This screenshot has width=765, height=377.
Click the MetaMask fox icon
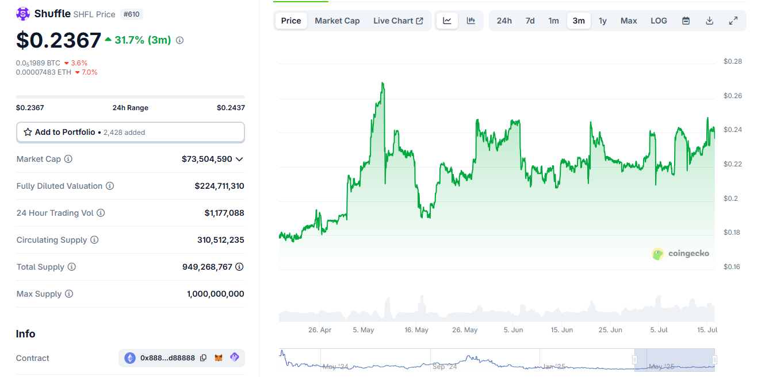coord(219,357)
